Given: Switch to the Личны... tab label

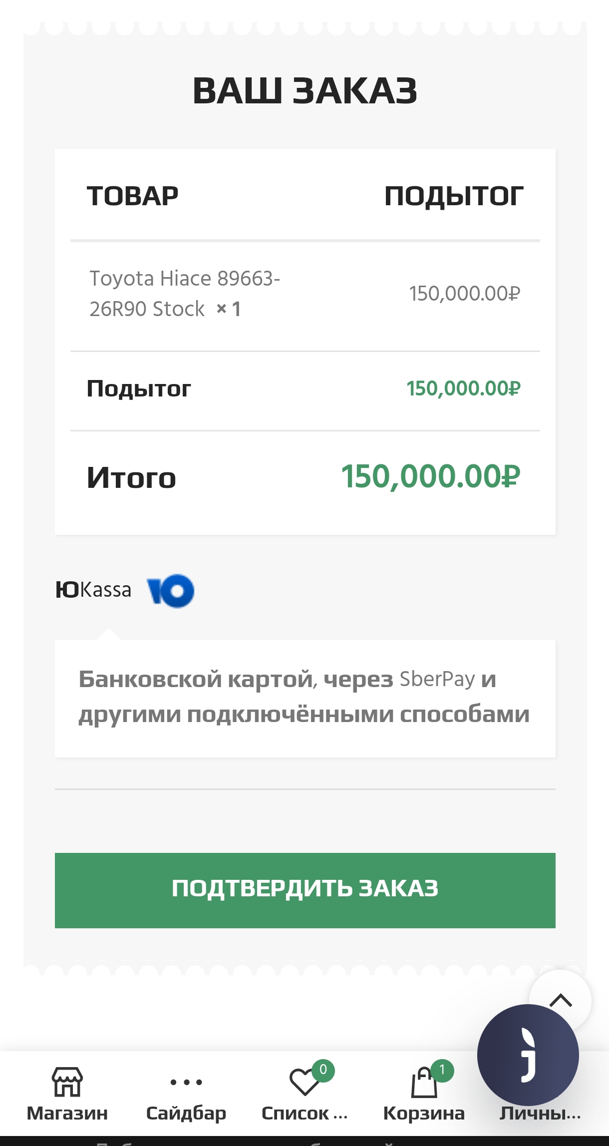Looking at the screenshot, I should click(x=540, y=1113).
